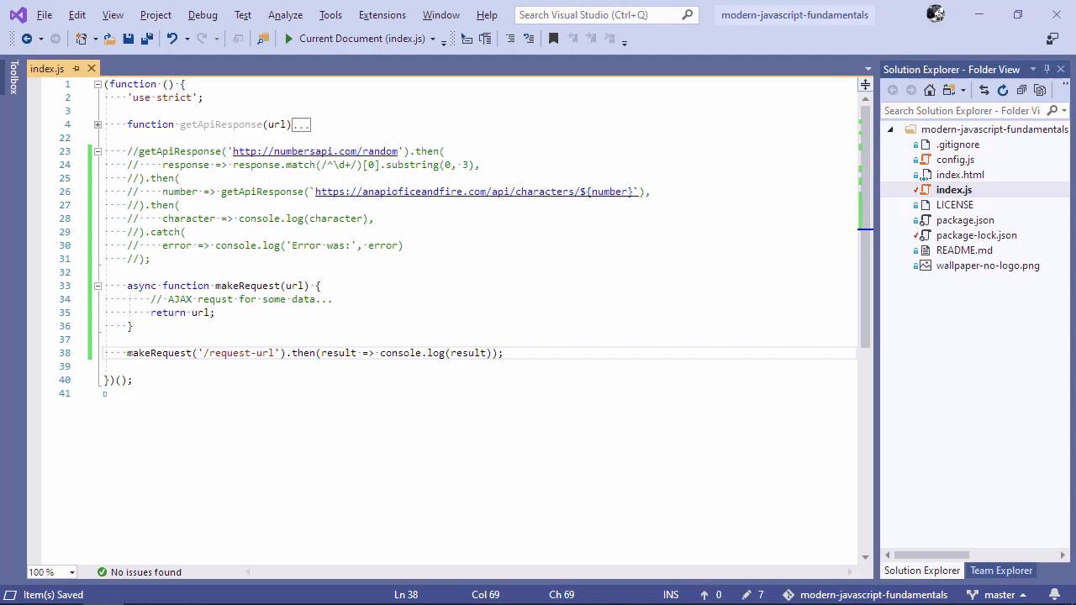Click the pending changes pencil count
Image resolution: width=1076 pixels, height=605 pixels.
click(x=753, y=595)
